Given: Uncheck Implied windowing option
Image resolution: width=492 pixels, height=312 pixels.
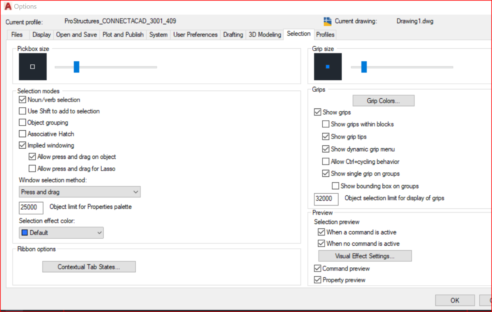Looking at the screenshot, I should (x=23, y=145).
